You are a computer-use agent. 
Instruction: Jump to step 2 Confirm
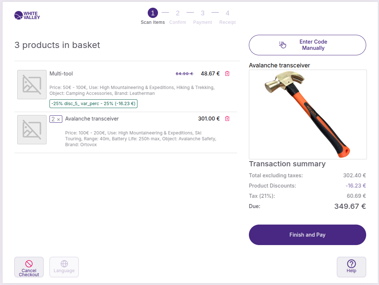tap(178, 13)
